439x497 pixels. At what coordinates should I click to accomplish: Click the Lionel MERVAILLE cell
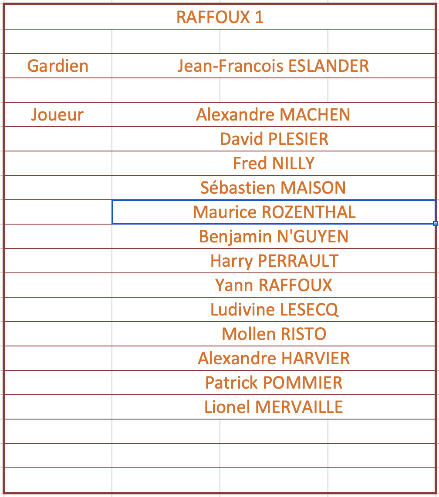click(x=274, y=407)
